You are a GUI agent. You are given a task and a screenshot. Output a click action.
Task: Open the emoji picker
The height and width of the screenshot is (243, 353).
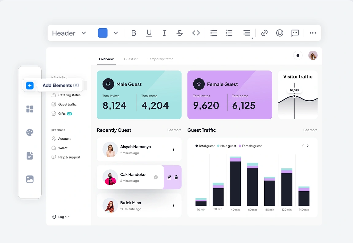click(280, 33)
